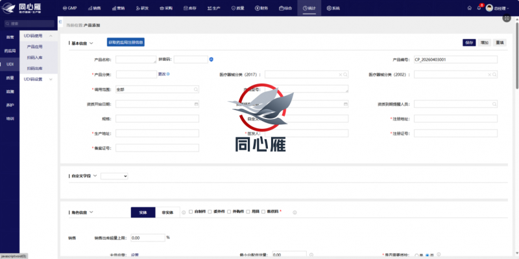Clear the 医疗器械分类 (2002) field with X icon

click(x=489, y=74)
